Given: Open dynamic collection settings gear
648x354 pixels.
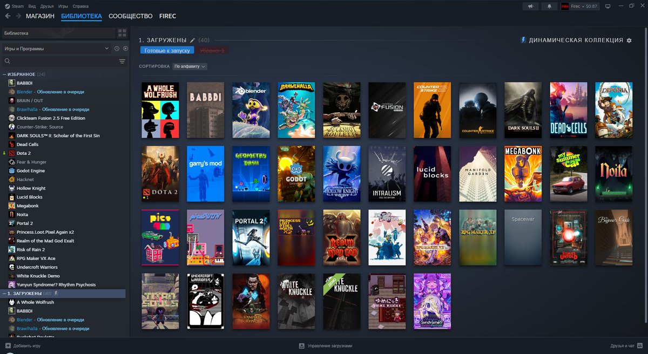Looking at the screenshot, I should (629, 40).
